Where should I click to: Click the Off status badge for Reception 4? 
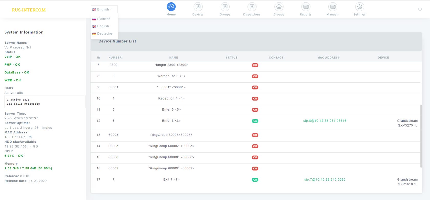[255, 99]
